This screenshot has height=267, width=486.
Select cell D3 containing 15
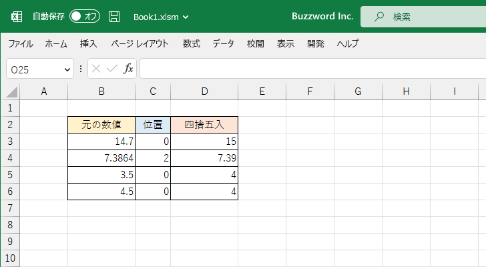[x=204, y=142]
